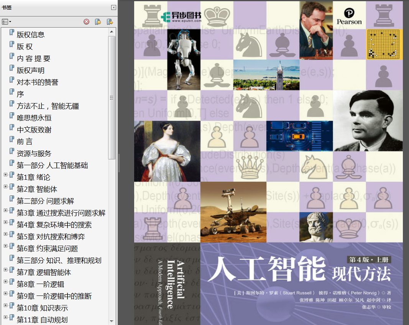The width and height of the screenshot is (409, 325).
Task: Select 第一部分 人工智能基础 bookmark
Action: click(x=52, y=165)
